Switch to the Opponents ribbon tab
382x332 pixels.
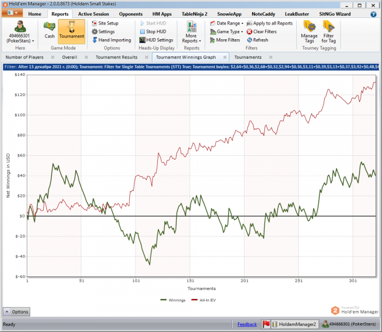[x=130, y=14]
